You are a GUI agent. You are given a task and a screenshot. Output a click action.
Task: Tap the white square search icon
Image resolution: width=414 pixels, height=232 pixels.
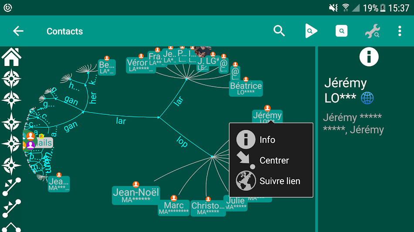(x=341, y=31)
